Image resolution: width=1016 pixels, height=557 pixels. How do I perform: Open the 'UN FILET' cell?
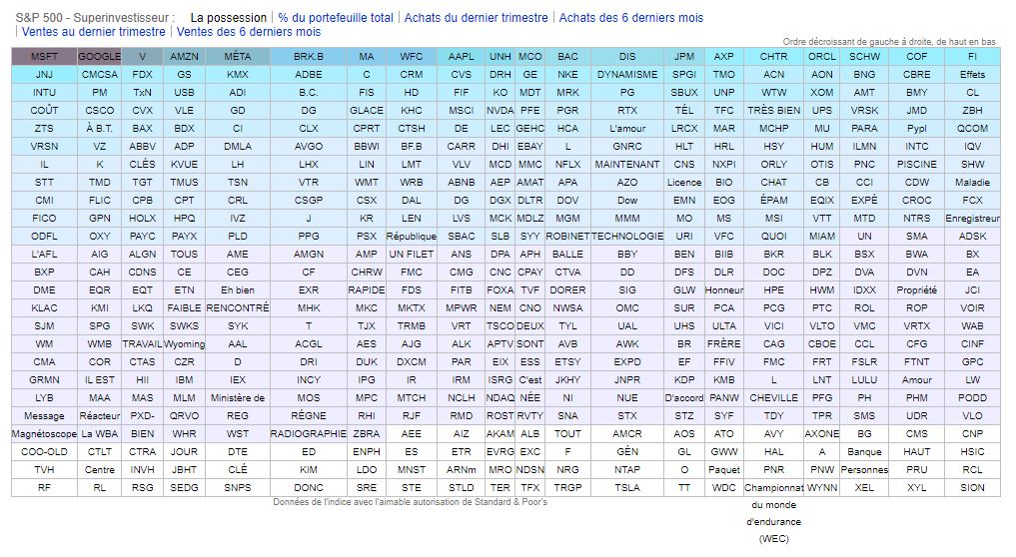tap(411, 255)
